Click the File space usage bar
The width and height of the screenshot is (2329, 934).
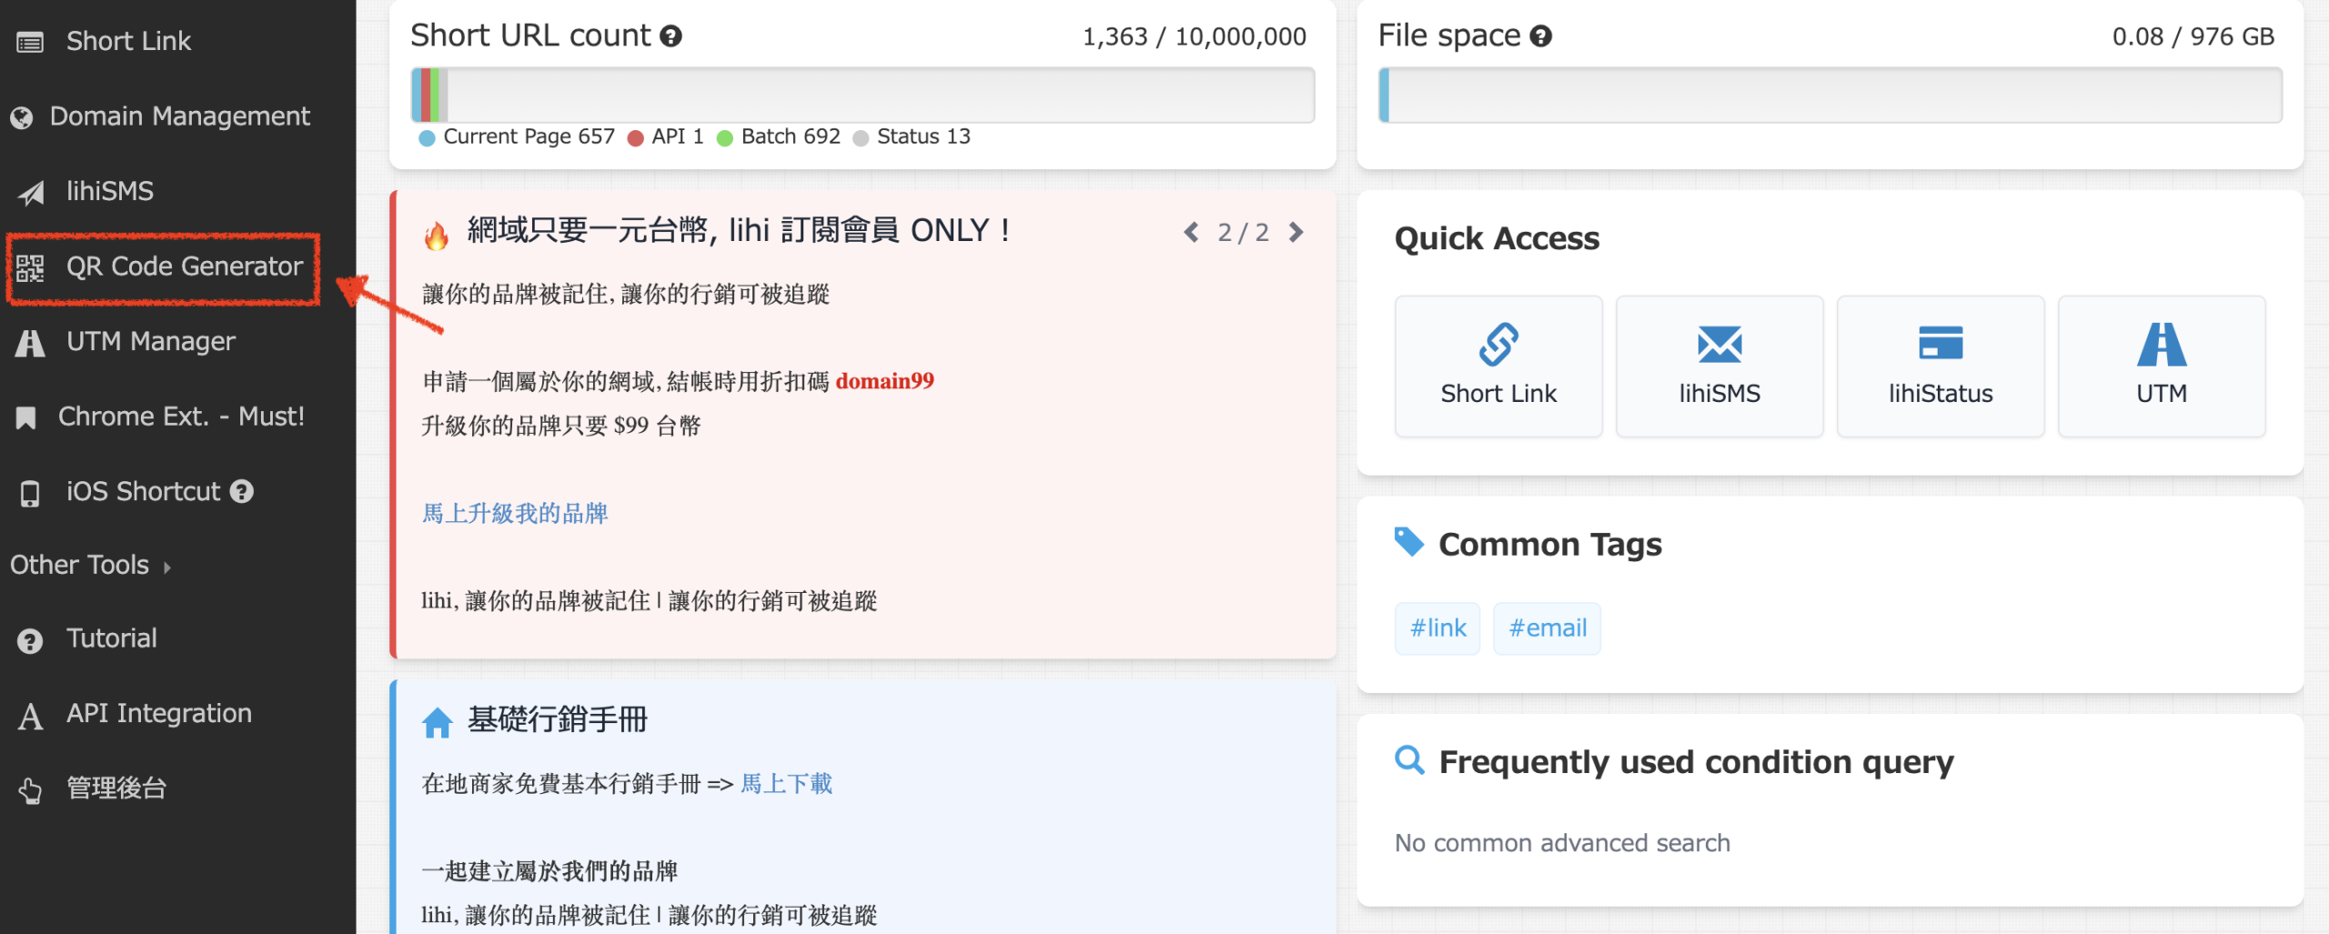[1830, 95]
